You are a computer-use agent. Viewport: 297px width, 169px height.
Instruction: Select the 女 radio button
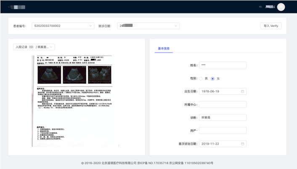click(x=213, y=79)
